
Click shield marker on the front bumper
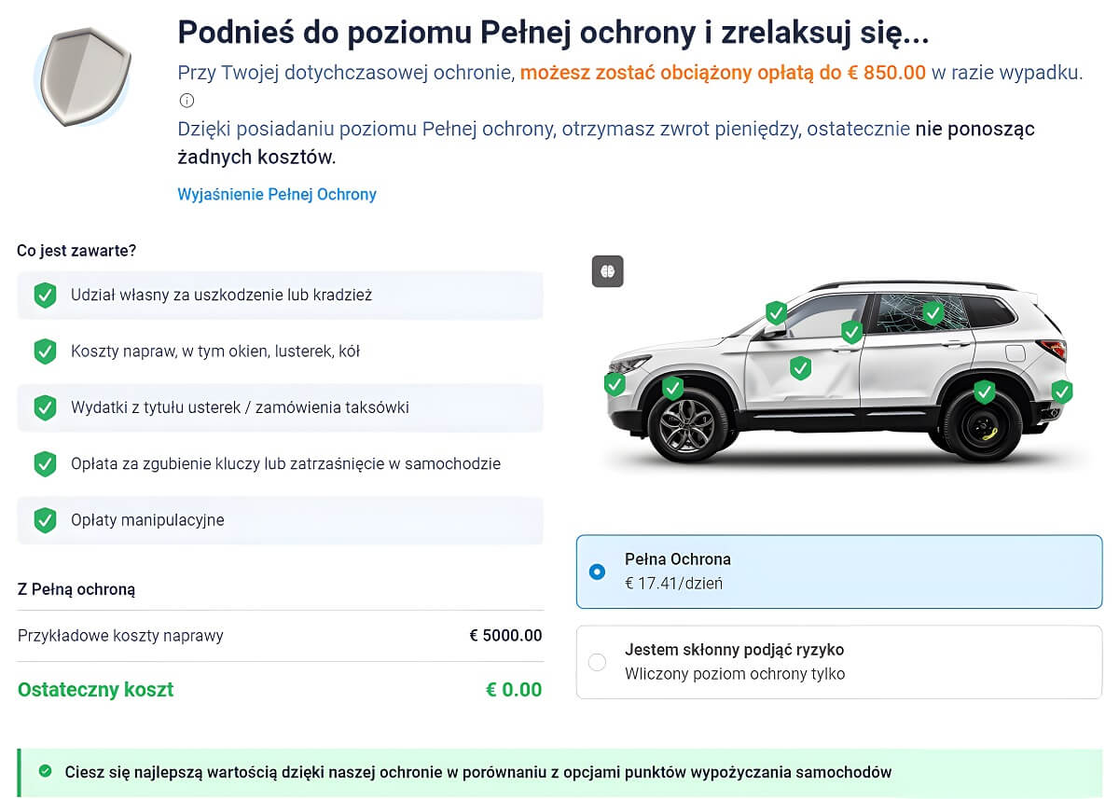pyautogui.click(x=614, y=383)
